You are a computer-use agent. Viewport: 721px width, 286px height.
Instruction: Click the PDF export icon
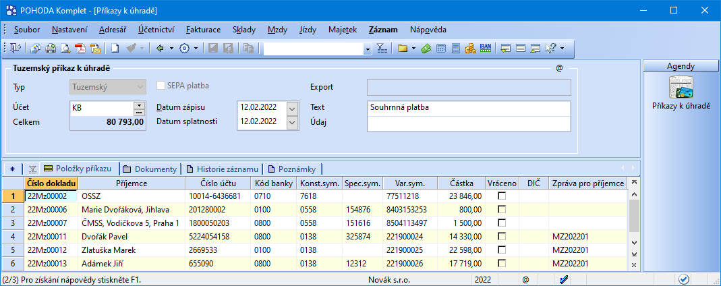pos(80,49)
